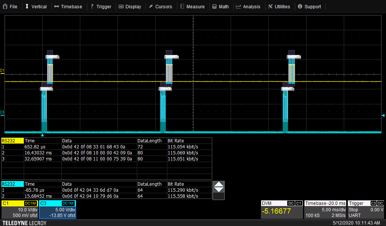
Task: Open the Vertical menu
Action: [x=36, y=6]
